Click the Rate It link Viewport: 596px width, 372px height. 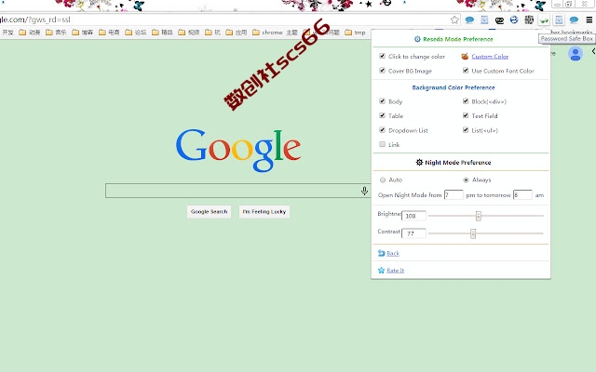(x=395, y=271)
